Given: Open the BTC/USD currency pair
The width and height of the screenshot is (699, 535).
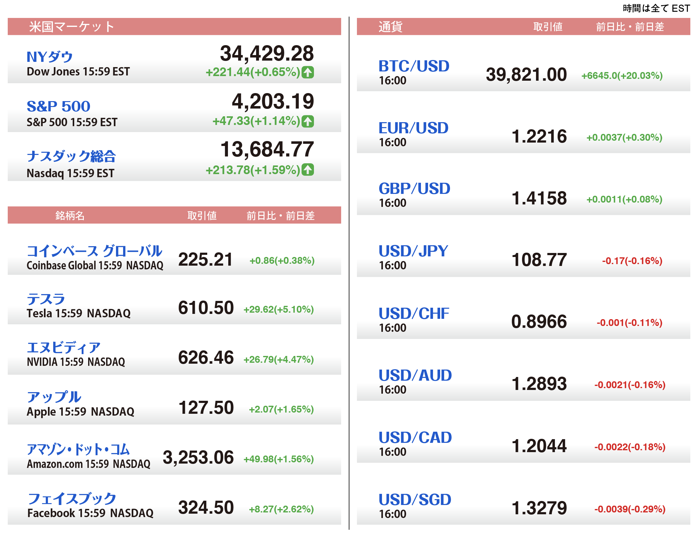Looking at the screenshot, I should (x=414, y=66).
